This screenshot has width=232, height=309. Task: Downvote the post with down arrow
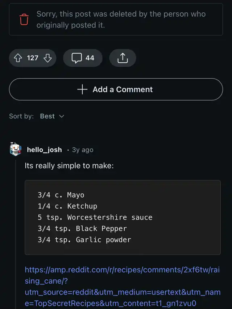pyautogui.click(x=47, y=58)
